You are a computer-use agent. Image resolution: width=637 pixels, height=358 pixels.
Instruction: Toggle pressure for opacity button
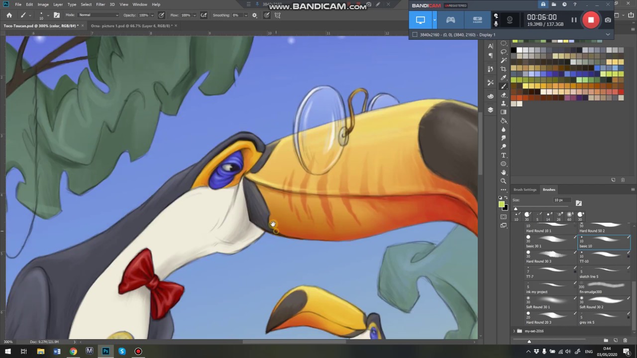(x=161, y=15)
